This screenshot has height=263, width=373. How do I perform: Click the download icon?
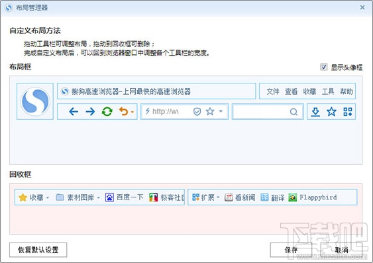click(315, 111)
